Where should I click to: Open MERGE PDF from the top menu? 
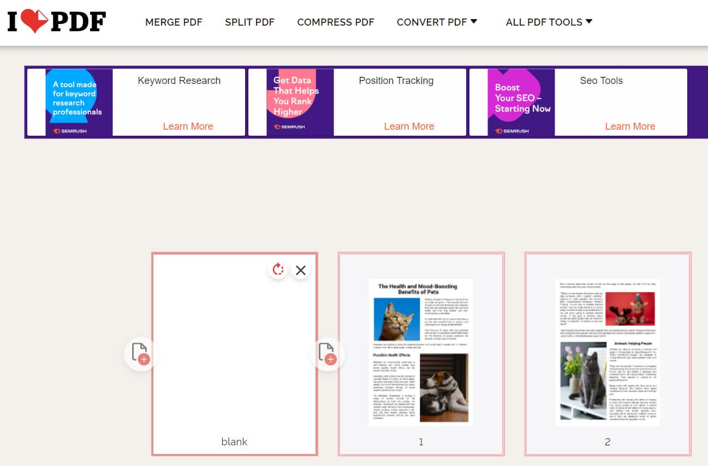(174, 22)
